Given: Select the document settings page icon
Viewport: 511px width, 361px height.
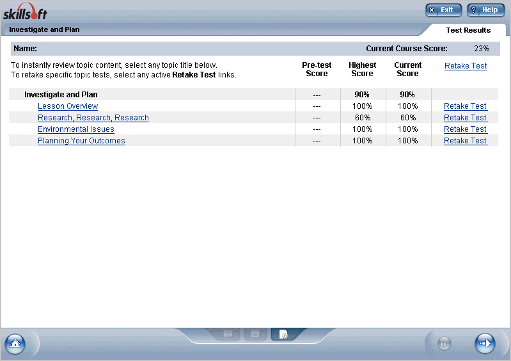Looking at the screenshot, I should (283, 334).
